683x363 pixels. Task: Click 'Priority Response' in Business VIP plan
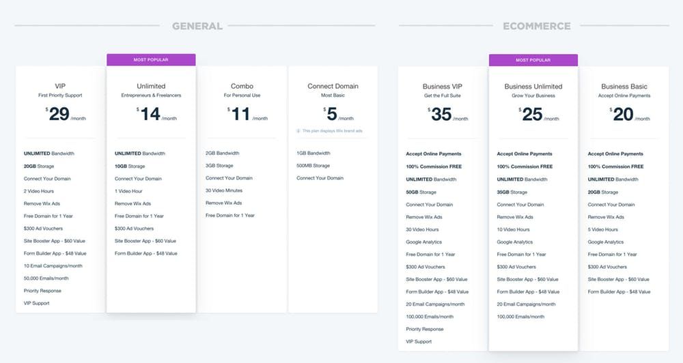[424, 329]
